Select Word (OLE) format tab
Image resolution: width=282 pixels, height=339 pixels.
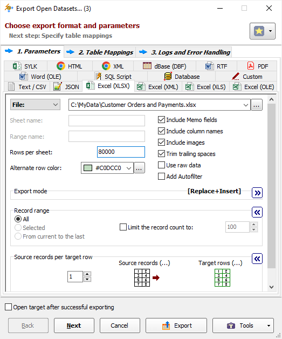(x=40, y=77)
